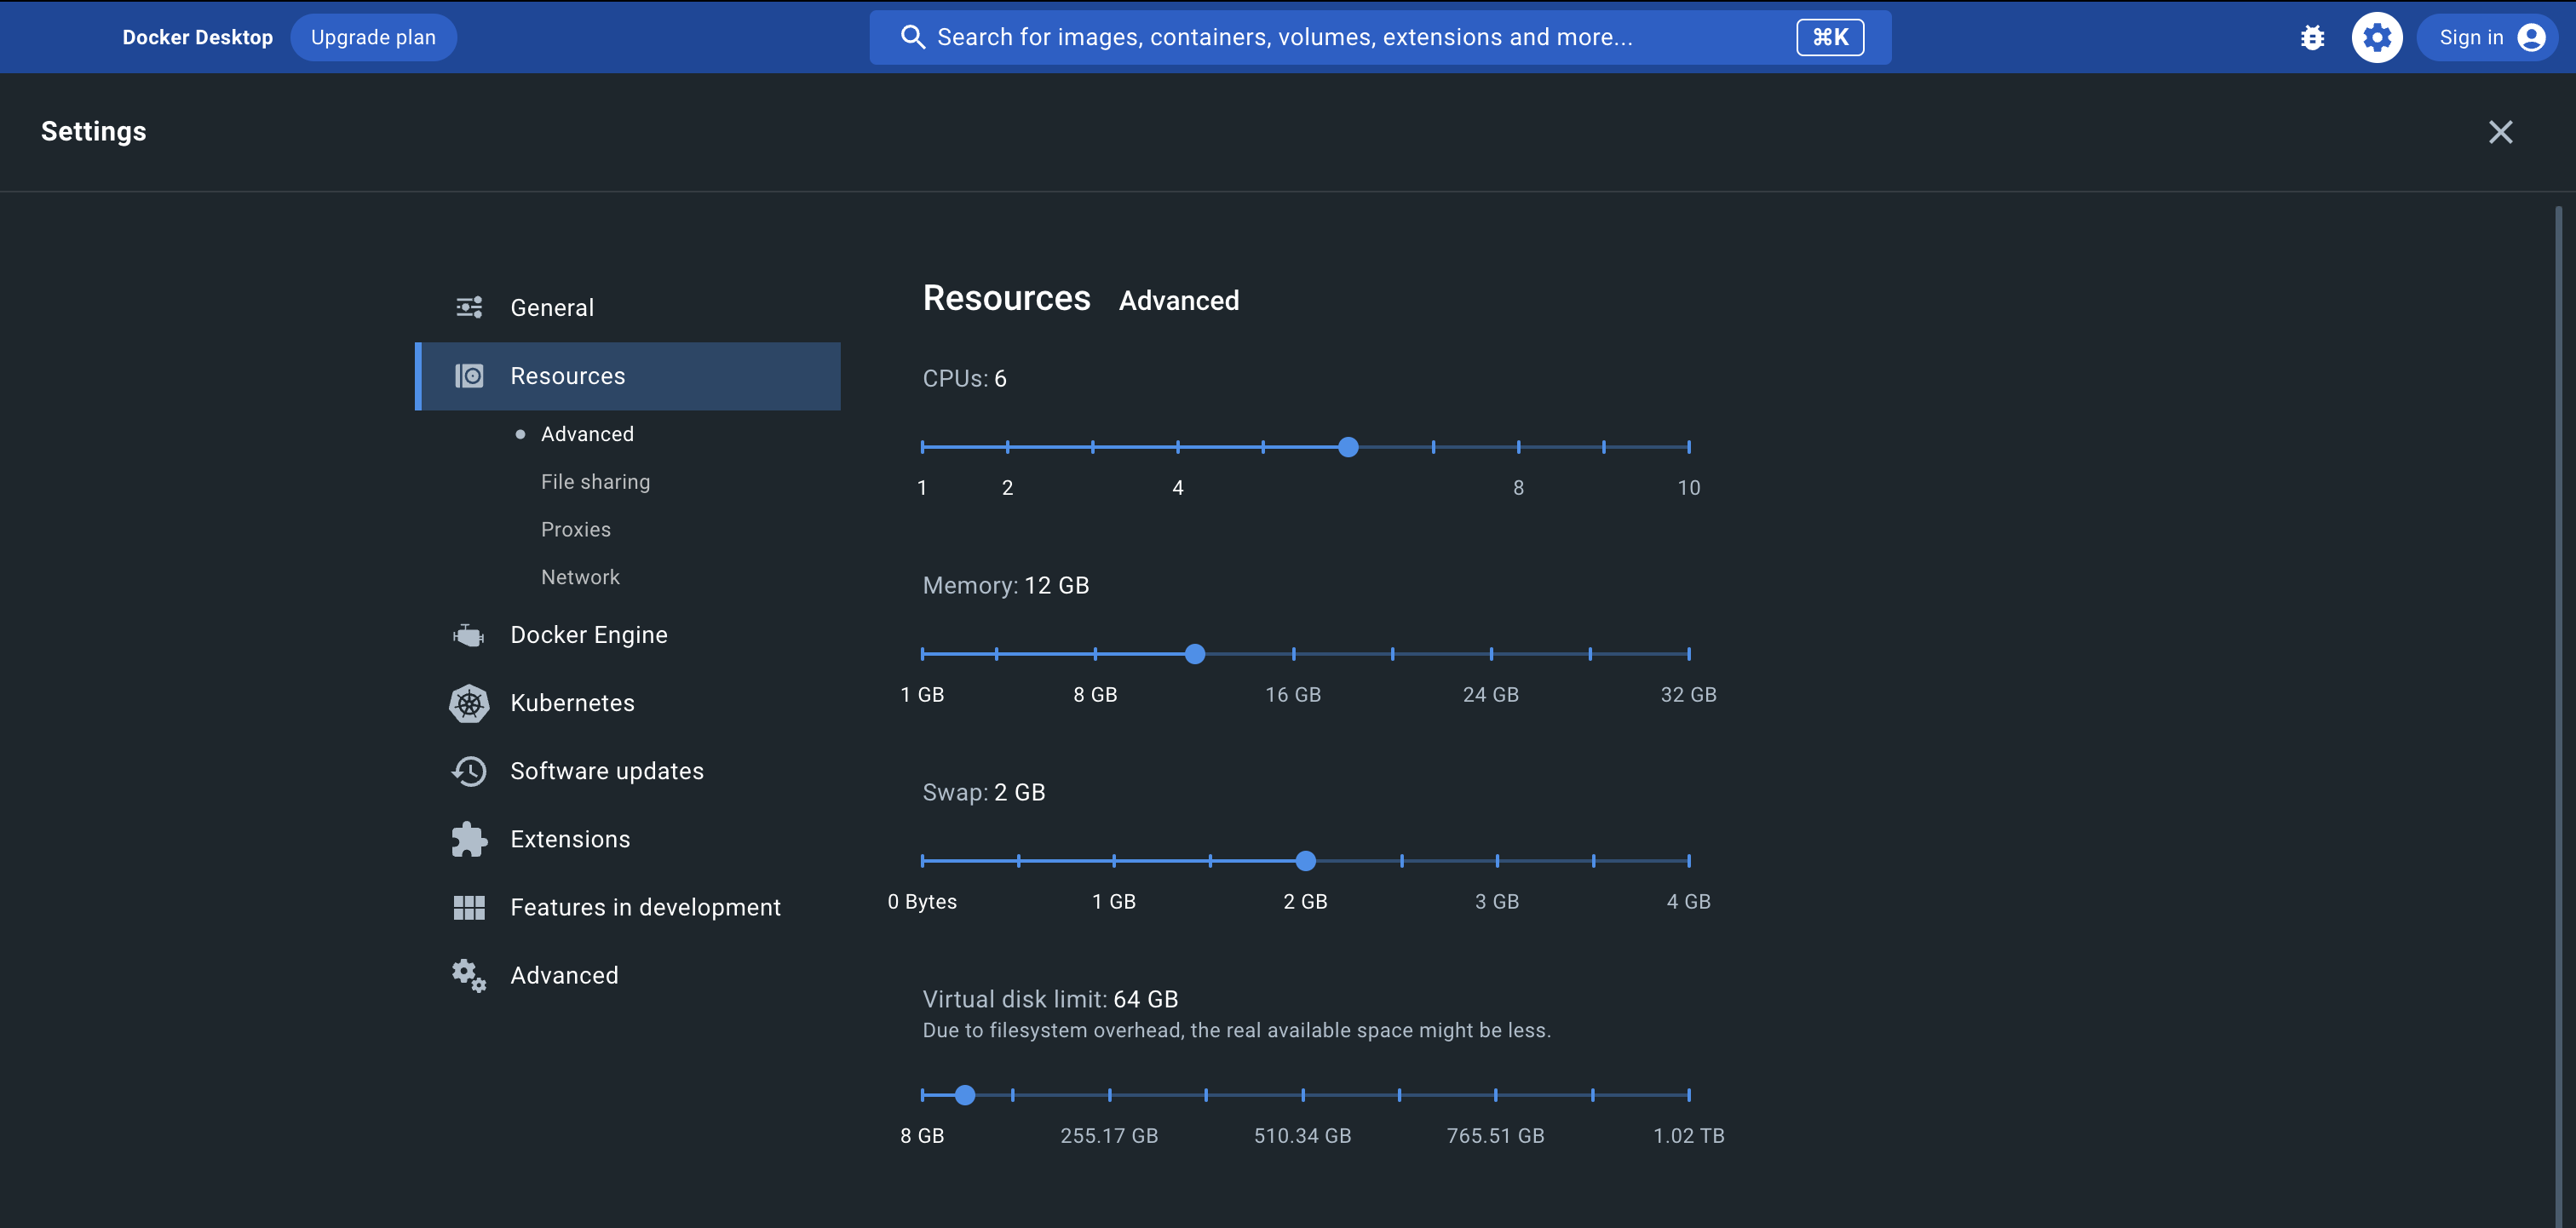Click the CPUs slider handle
Screen dimensions: 2576x1228
coord(1348,447)
